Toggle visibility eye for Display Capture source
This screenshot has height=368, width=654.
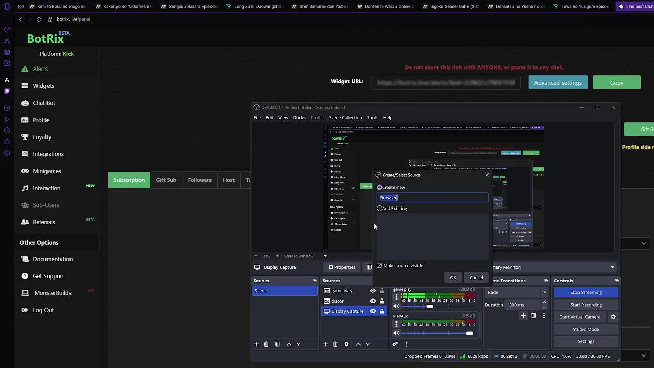pos(373,311)
